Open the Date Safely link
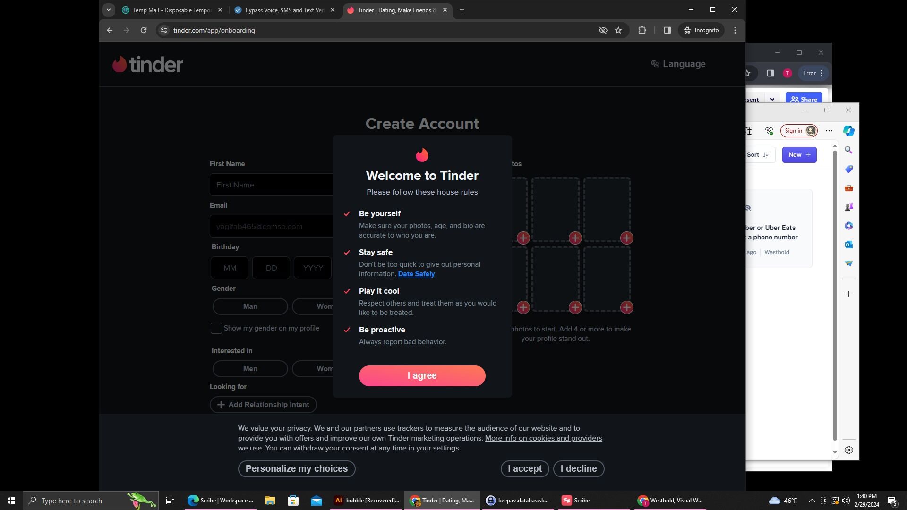The image size is (907, 510). pos(416,274)
